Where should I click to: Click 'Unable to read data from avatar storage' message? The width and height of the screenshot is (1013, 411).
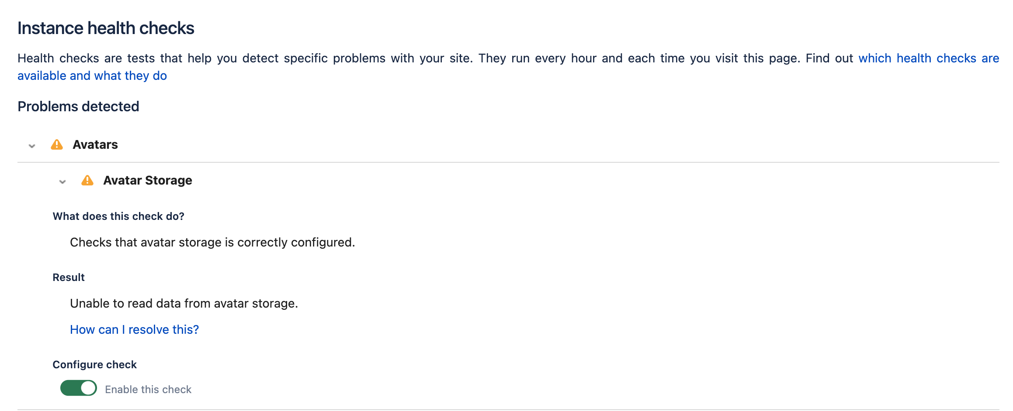click(184, 304)
